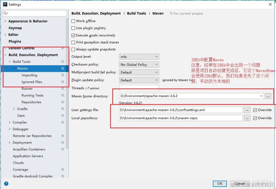
Task: Click the settings tree vertical scrollbar
Action: 67,83
